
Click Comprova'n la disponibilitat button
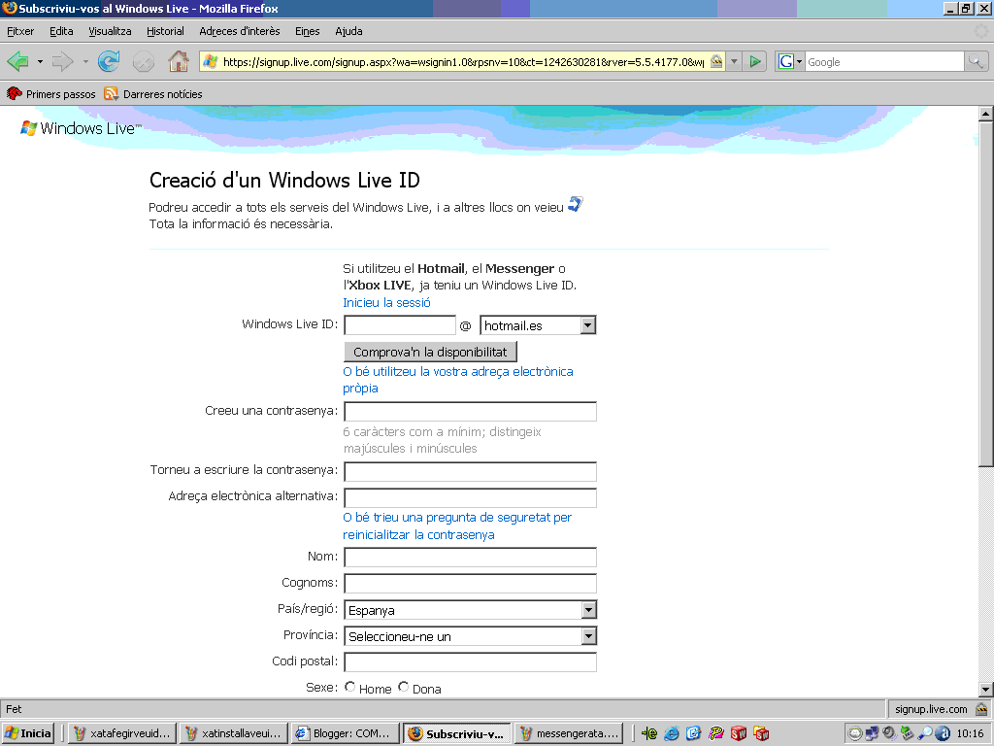coord(430,352)
